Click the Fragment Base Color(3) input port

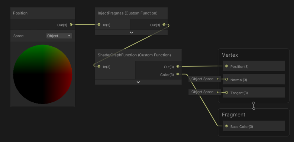pos(226,126)
